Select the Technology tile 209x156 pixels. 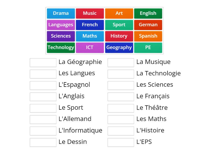pyautogui.click(x=61, y=48)
